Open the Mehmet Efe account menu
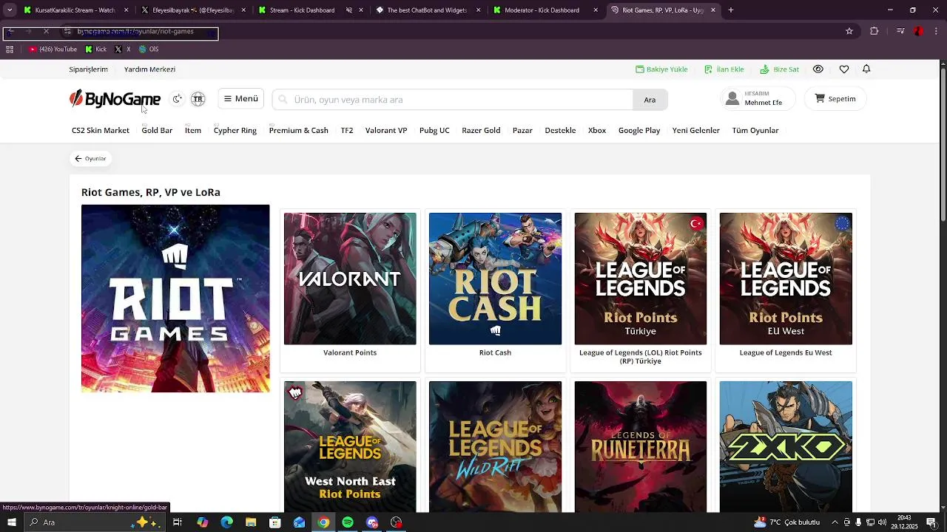This screenshot has height=532, width=947. tap(758, 99)
